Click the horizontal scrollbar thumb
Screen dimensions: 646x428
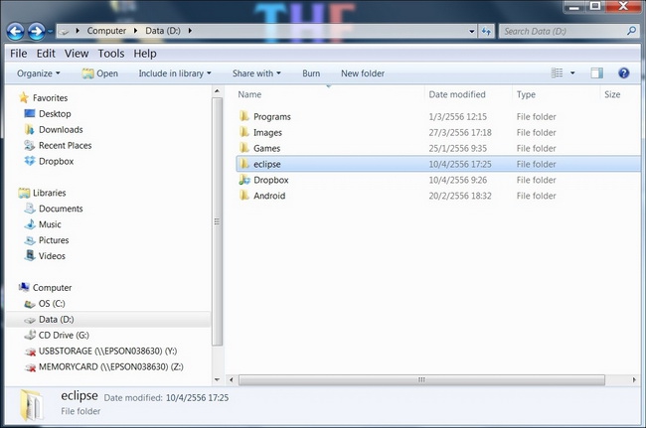click(421, 380)
